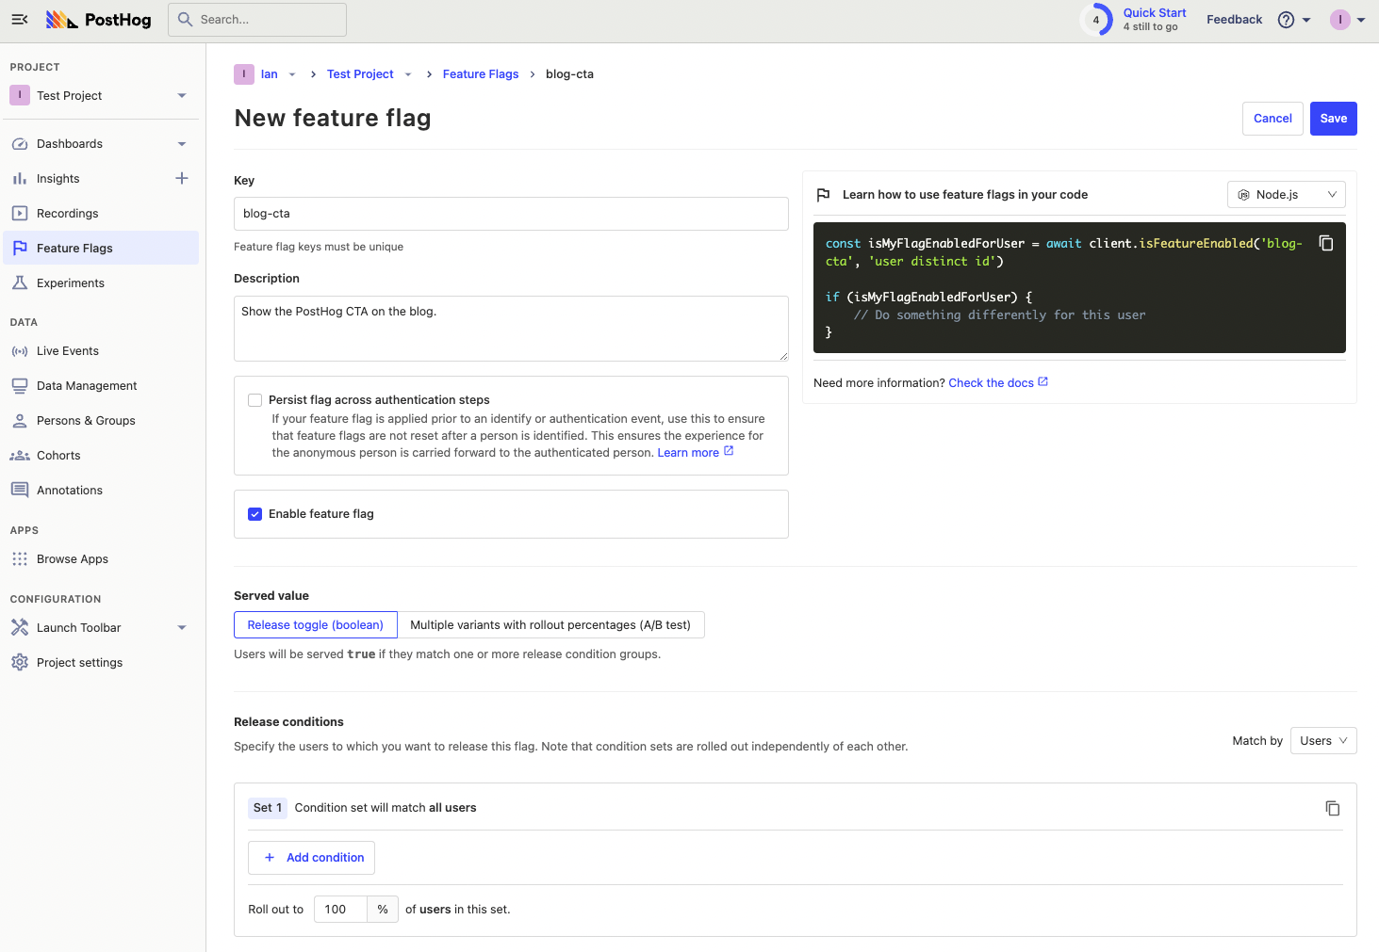Image resolution: width=1379 pixels, height=952 pixels.
Task: Open Project settings in the sidebar
Action: click(79, 662)
